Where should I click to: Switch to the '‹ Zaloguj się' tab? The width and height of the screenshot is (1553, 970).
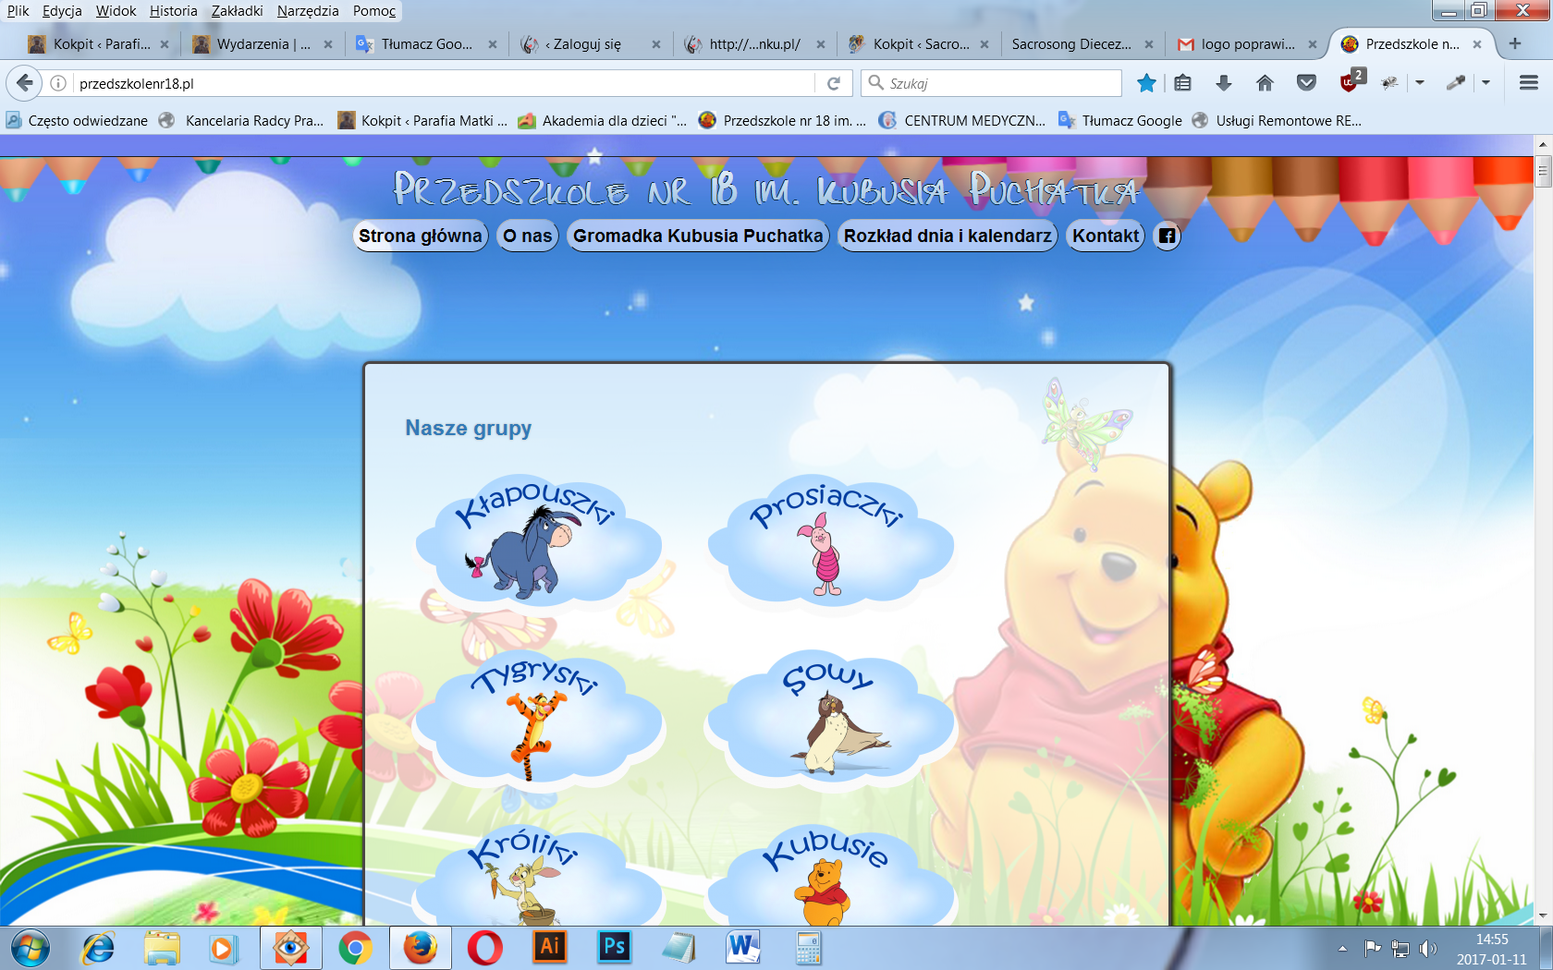tap(588, 44)
